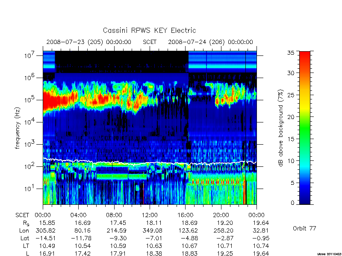Click the Rs value '19.20'
342x256 pixels.
(x=225, y=223)
